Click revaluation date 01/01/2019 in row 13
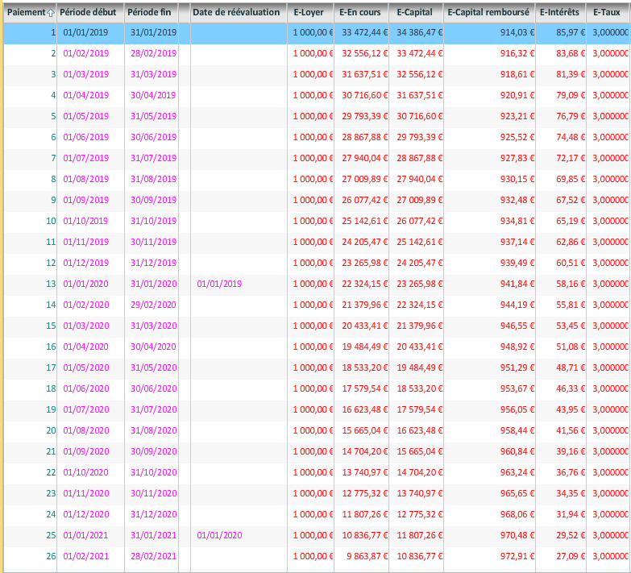The image size is (631, 573). (219, 284)
